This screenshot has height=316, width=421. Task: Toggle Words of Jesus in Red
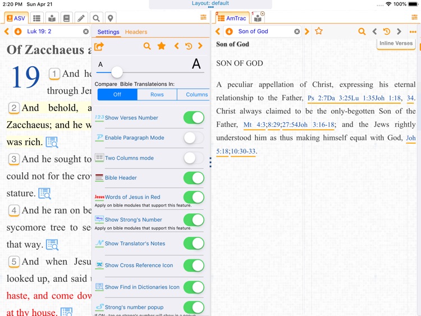(194, 197)
